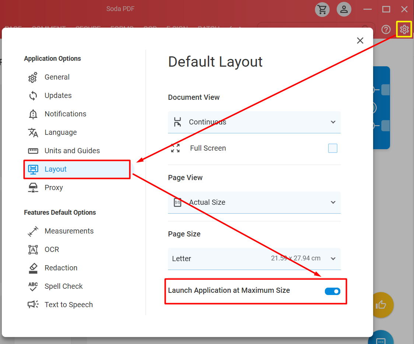The height and width of the screenshot is (344, 414).
Task: Open the shopping cart
Action: tap(322, 9)
